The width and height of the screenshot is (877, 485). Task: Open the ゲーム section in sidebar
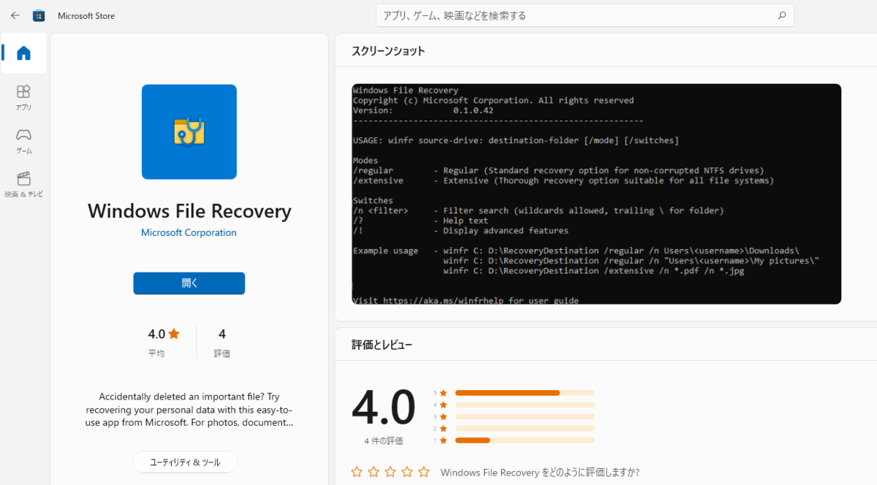pos(23,141)
